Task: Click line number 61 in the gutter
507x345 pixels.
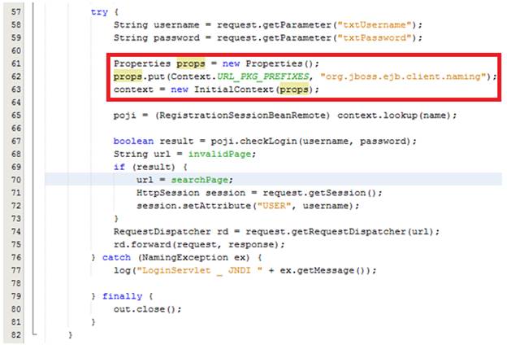Action: (16, 63)
